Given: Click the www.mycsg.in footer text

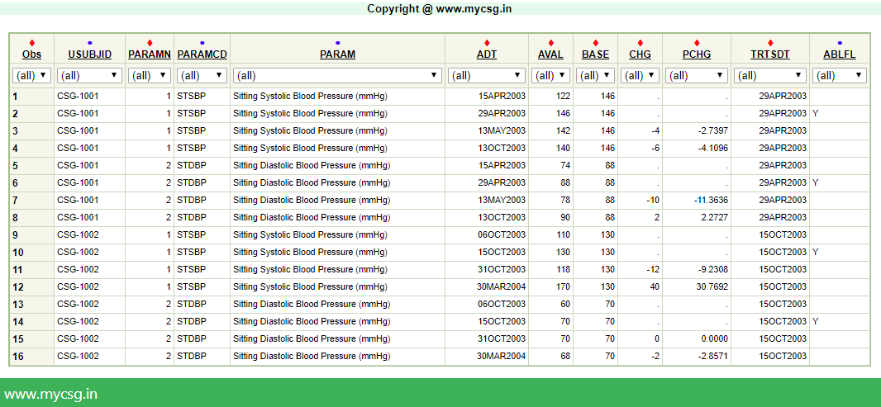Looking at the screenshot, I should (x=51, y=394).
